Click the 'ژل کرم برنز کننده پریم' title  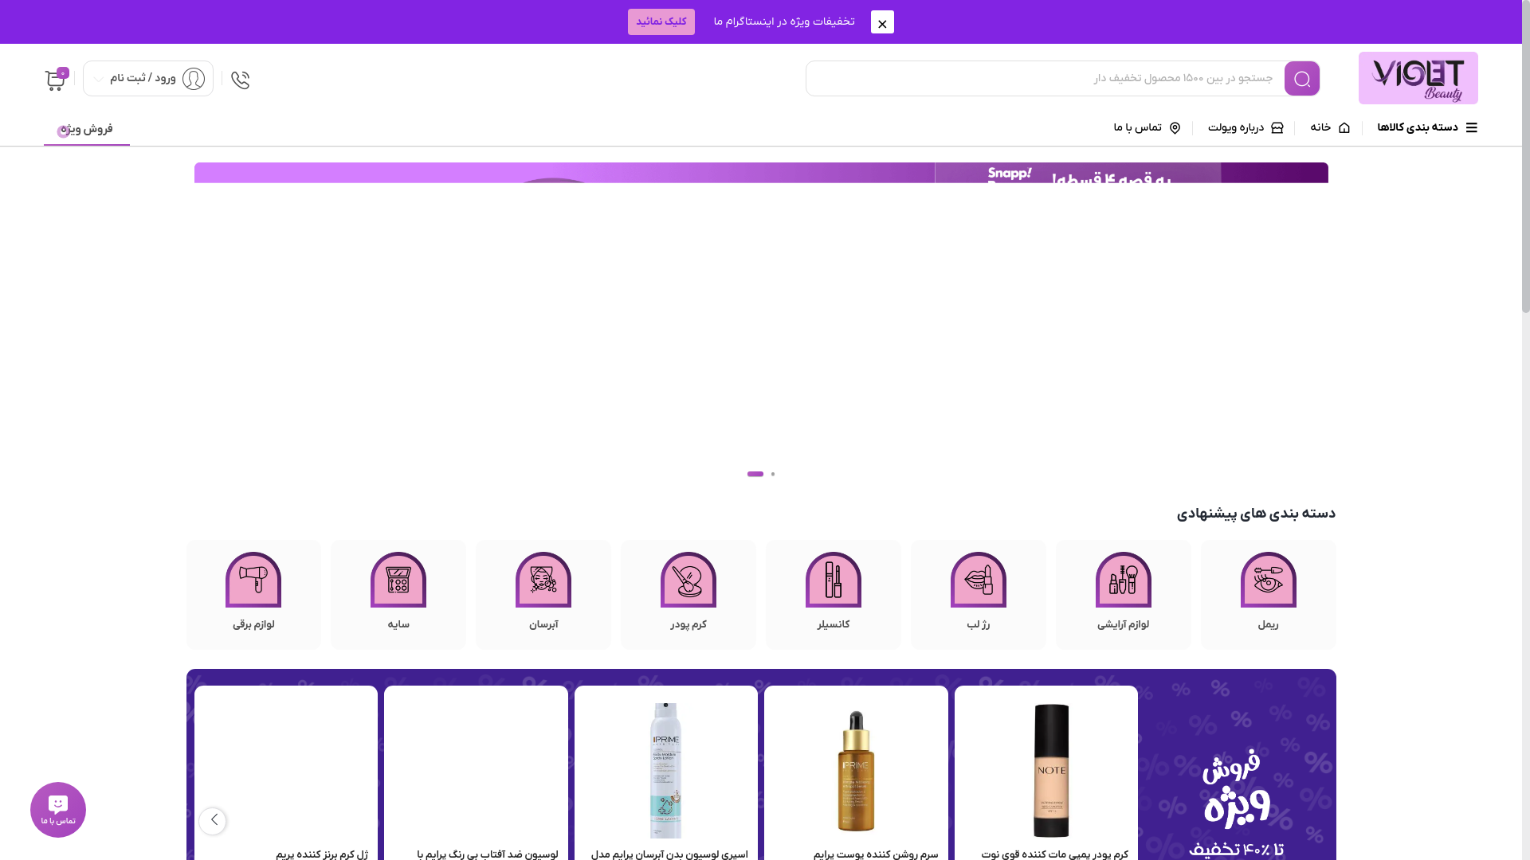(x=322, y=854)
